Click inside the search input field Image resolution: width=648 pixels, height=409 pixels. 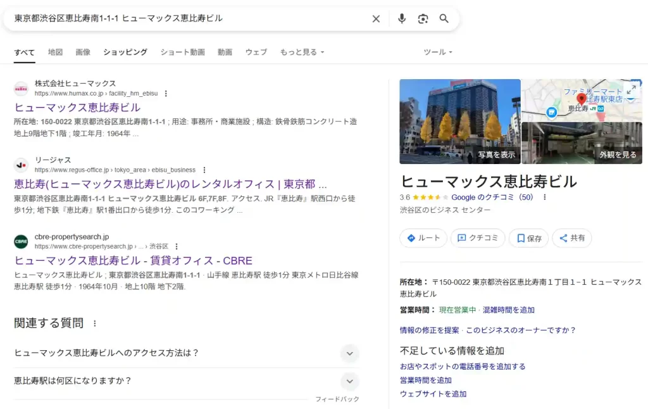[190, 18]
